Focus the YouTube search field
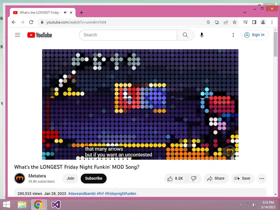This screenshot has height=210, width=280. pos(128,35)
